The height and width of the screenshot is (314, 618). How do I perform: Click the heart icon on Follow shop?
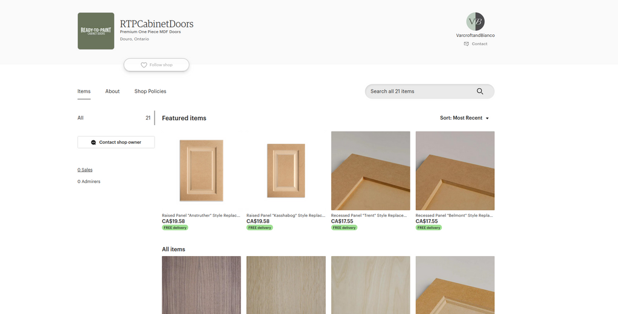144,65
